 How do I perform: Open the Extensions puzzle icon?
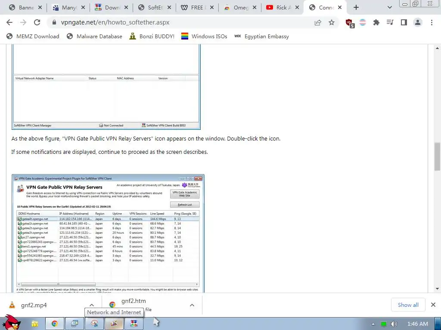[x=376, y=22]
